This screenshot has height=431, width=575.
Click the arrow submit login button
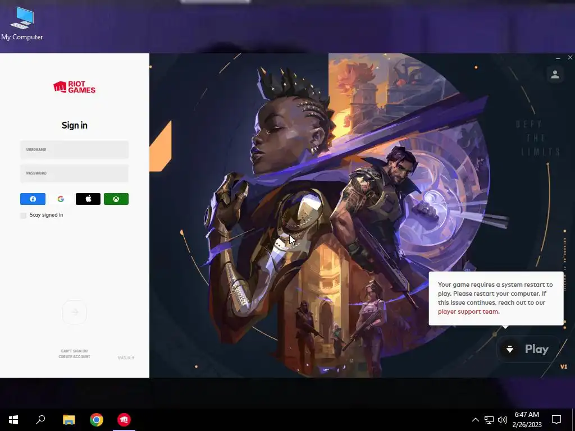75,312
